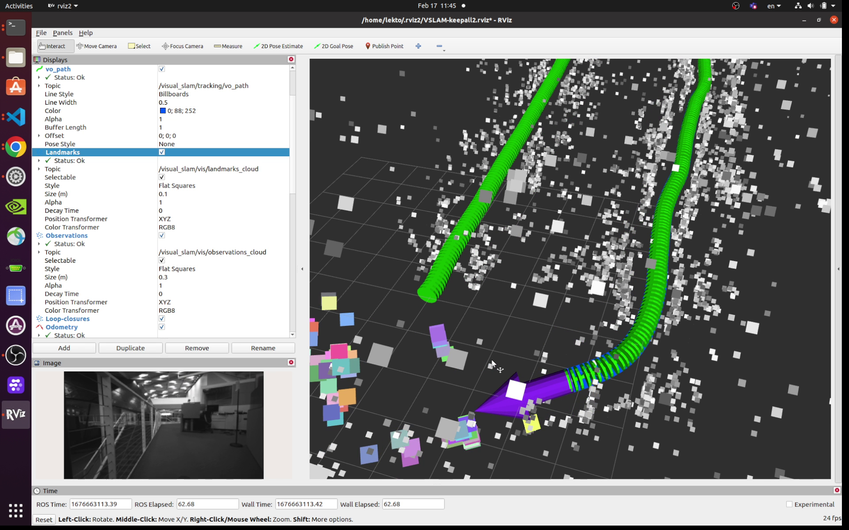Uncheck the Landmarks display checkbox
Image resolution: width=849 pixels, height=530 pixels.
[x=162, y=152]
